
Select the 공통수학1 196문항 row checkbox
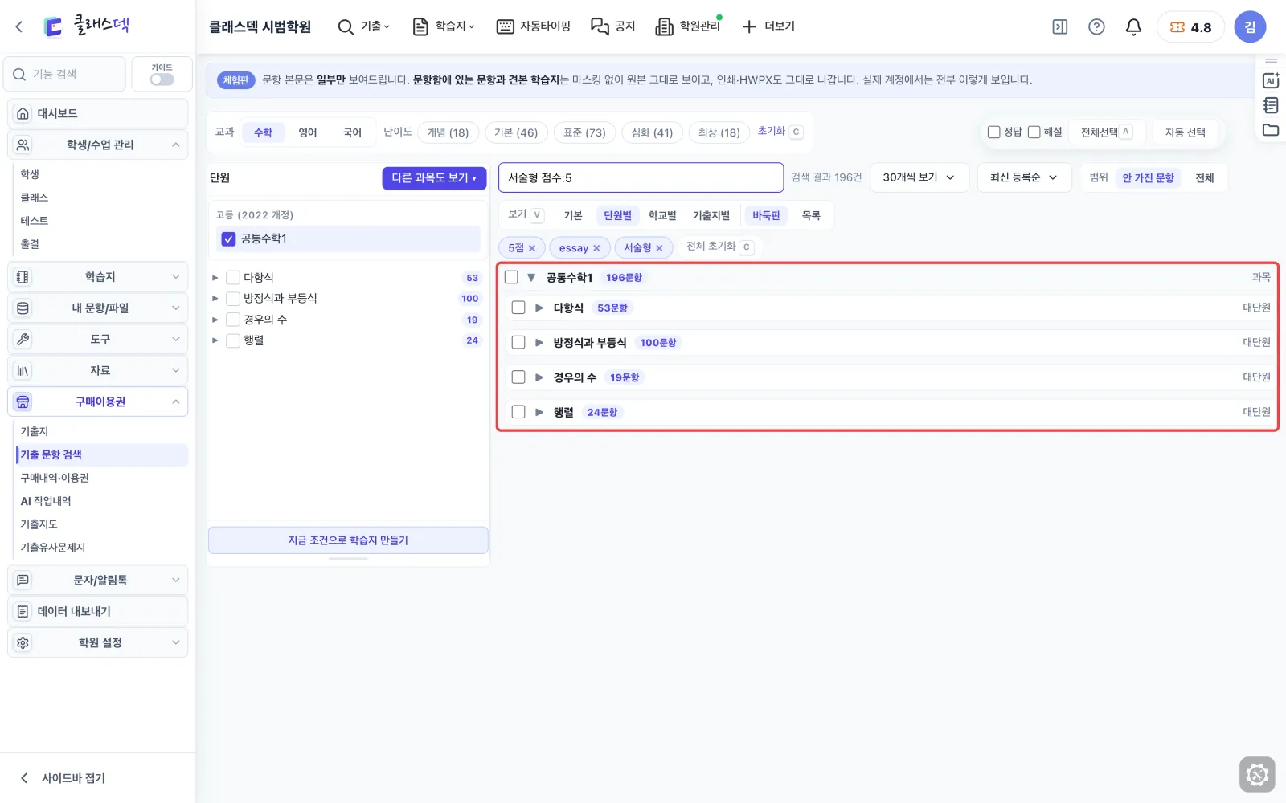pyautogui.click(x=511, y=277)
